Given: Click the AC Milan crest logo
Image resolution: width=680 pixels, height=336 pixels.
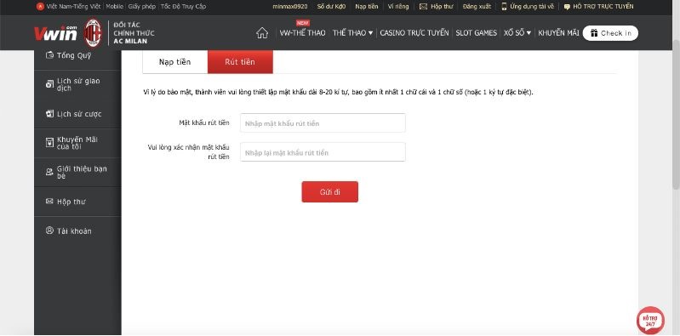Looking at the screenshot, I should coord(93,33).
